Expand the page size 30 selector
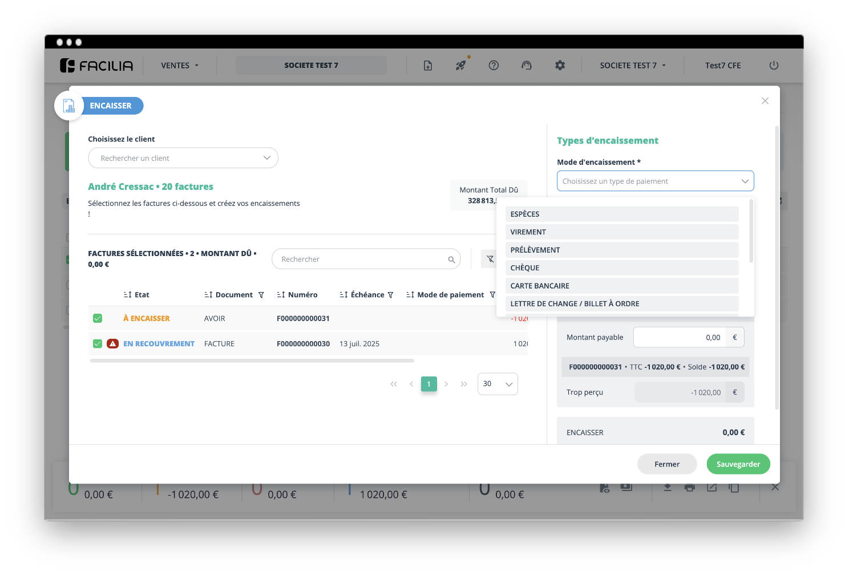The image size is (849, 576). click(498, 384)
